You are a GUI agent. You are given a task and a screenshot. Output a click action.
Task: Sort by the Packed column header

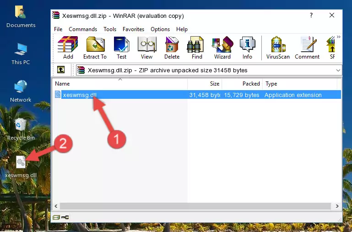coord(242,84)
